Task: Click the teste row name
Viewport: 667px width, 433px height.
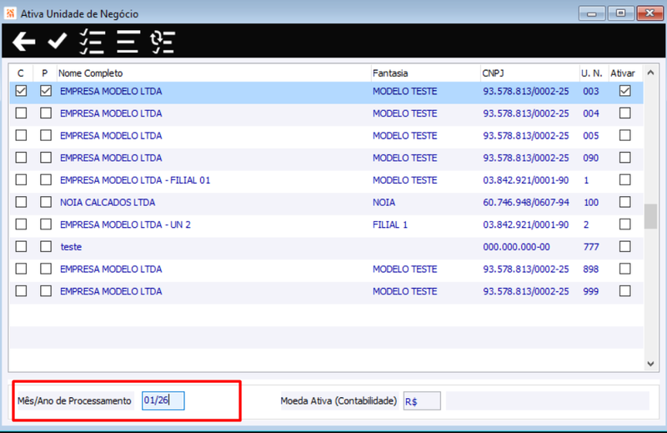Action: click(71, 247)
